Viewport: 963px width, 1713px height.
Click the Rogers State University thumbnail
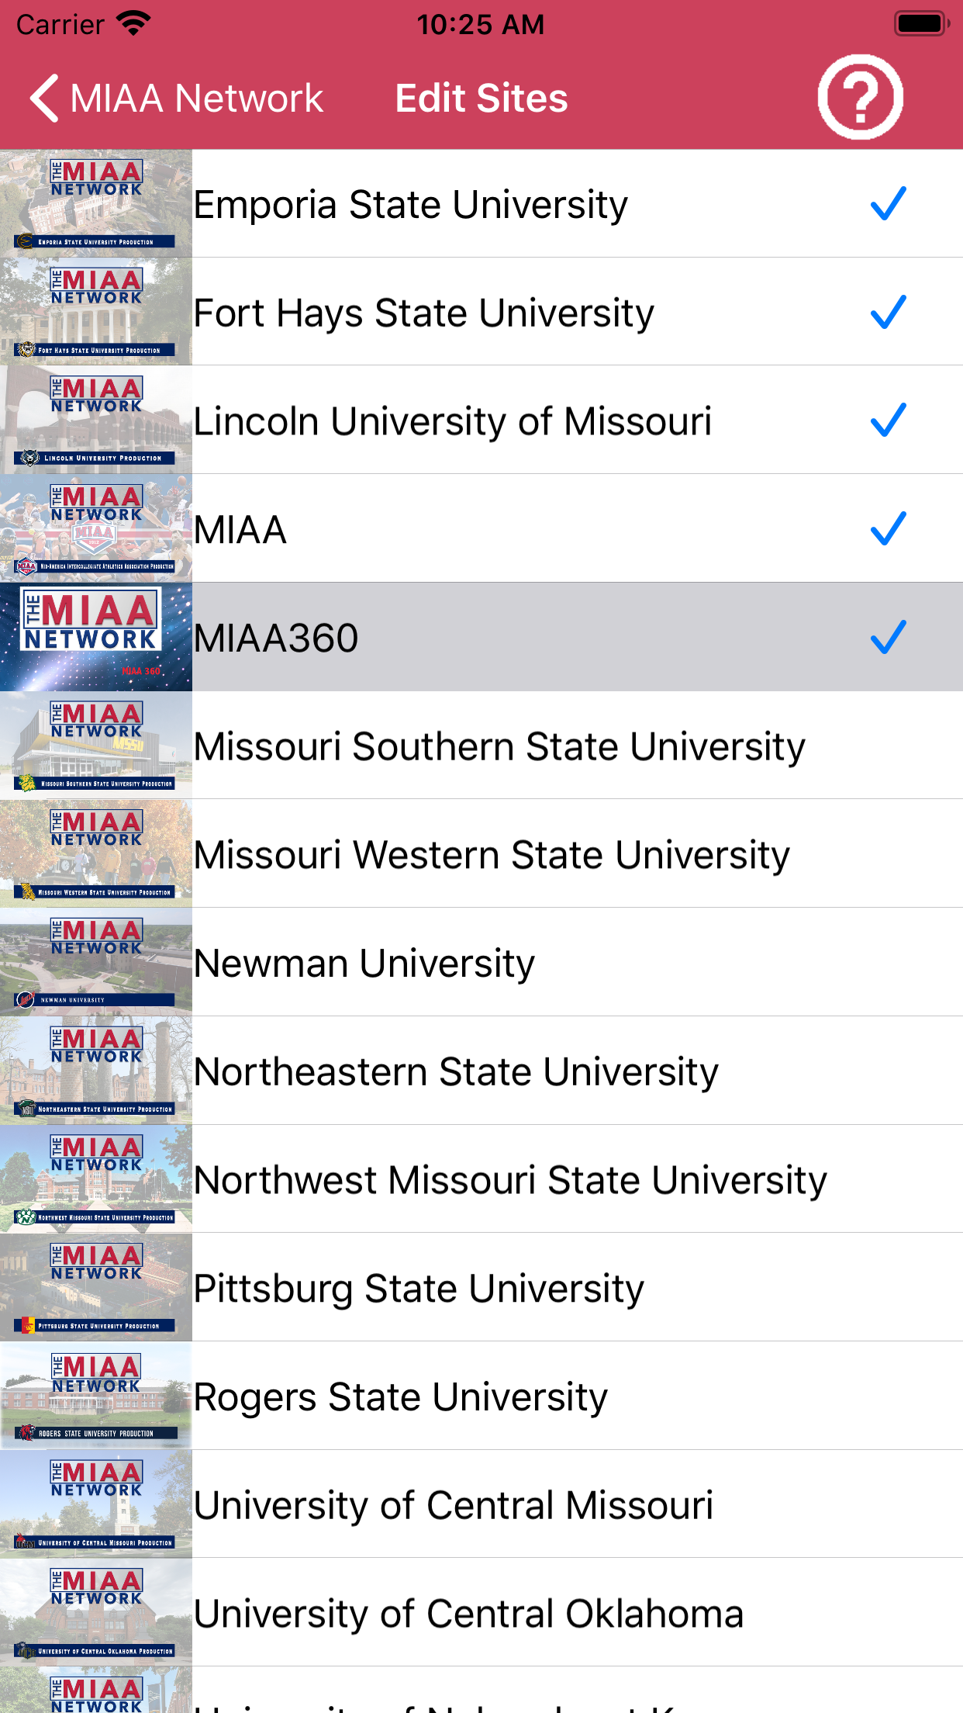[96, 1396]
